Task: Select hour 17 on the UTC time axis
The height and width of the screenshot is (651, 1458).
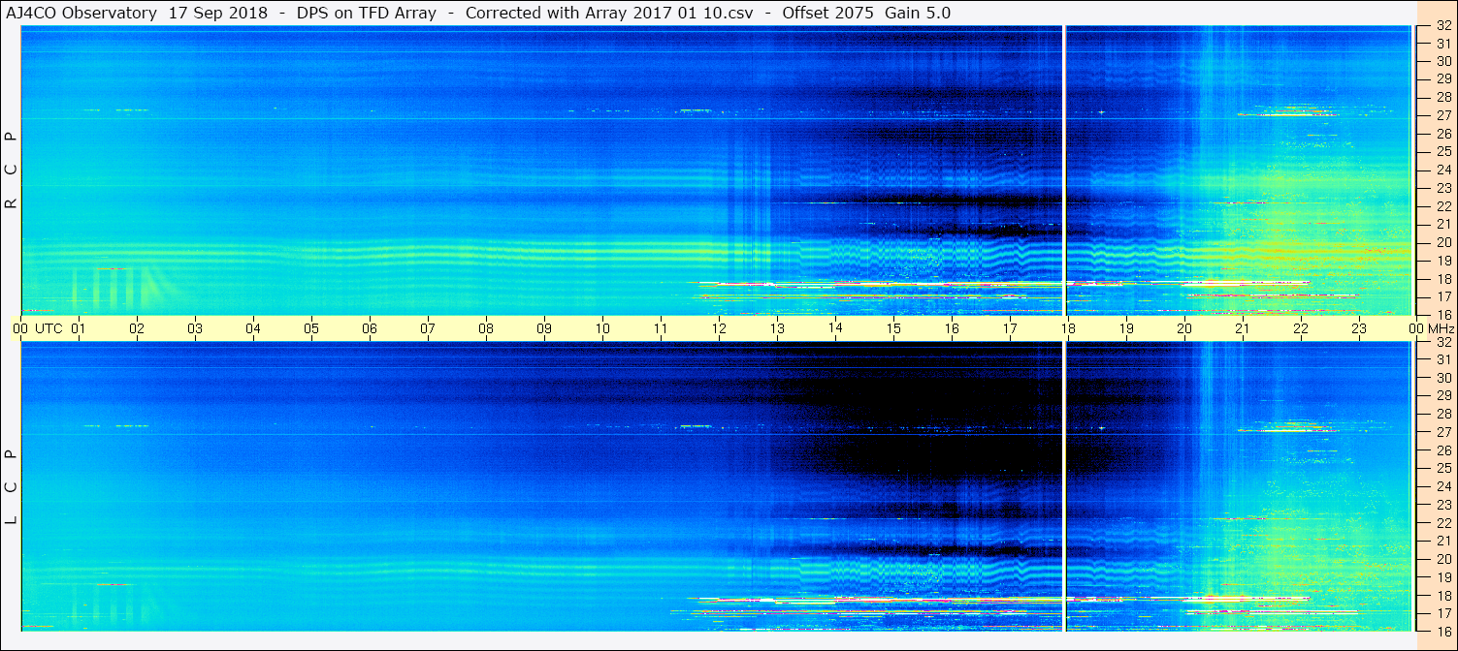Action: click(1010, 328)
